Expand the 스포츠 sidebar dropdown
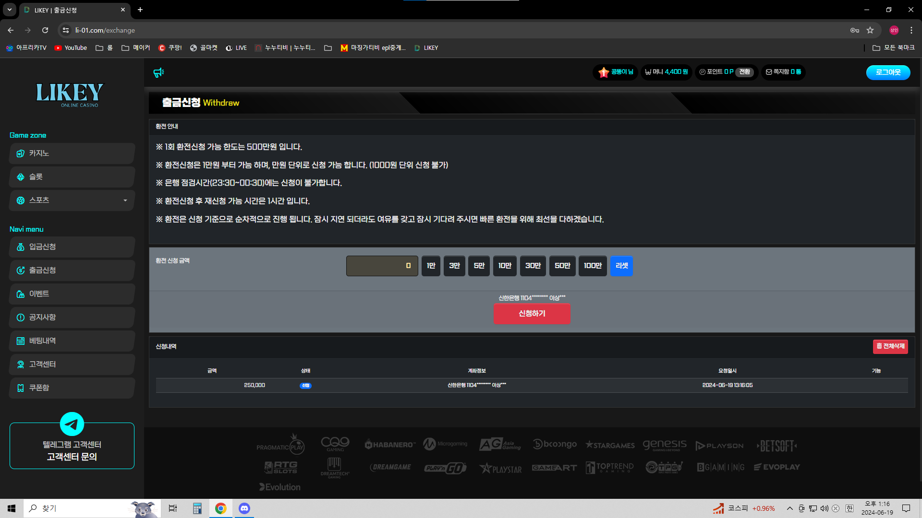 coord(125,200)
